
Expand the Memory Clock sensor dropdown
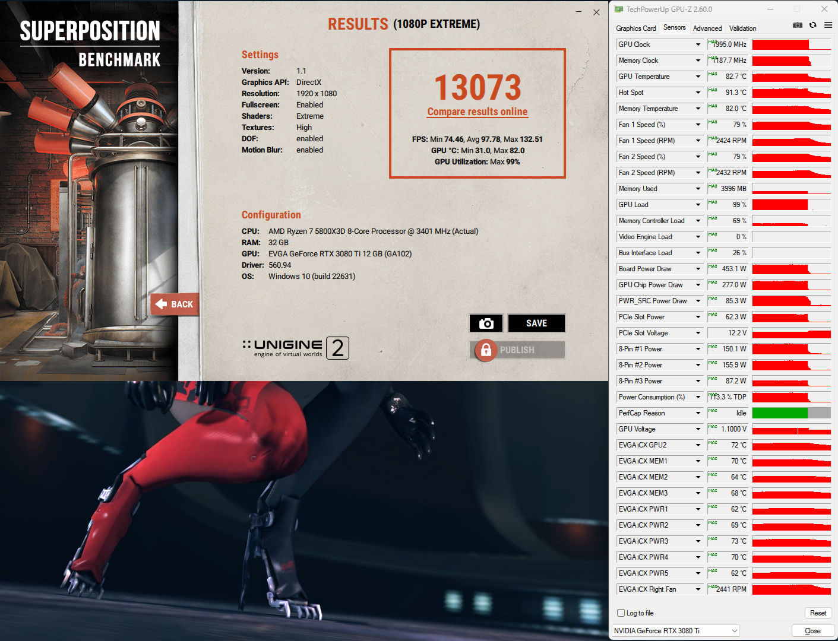coord(698,61)
